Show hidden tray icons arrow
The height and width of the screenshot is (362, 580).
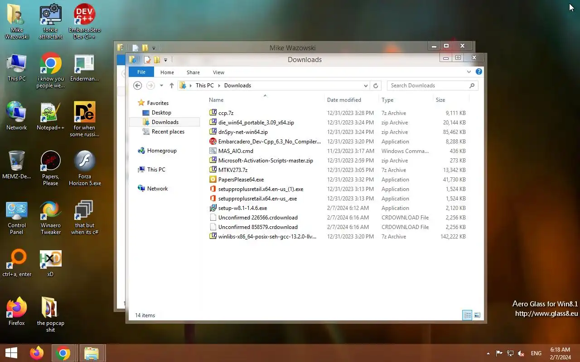point(488,353)
